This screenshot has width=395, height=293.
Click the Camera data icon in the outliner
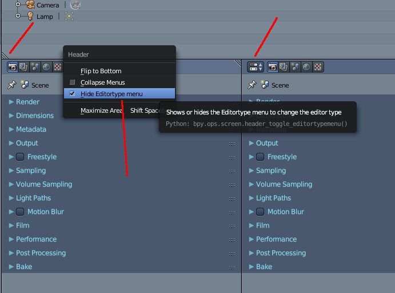[x=75, y=5]
